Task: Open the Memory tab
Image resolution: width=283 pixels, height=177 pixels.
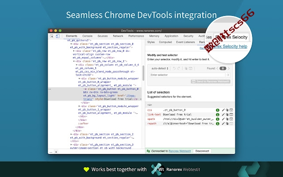Action: pyautogui.click(x=154, y=36)
